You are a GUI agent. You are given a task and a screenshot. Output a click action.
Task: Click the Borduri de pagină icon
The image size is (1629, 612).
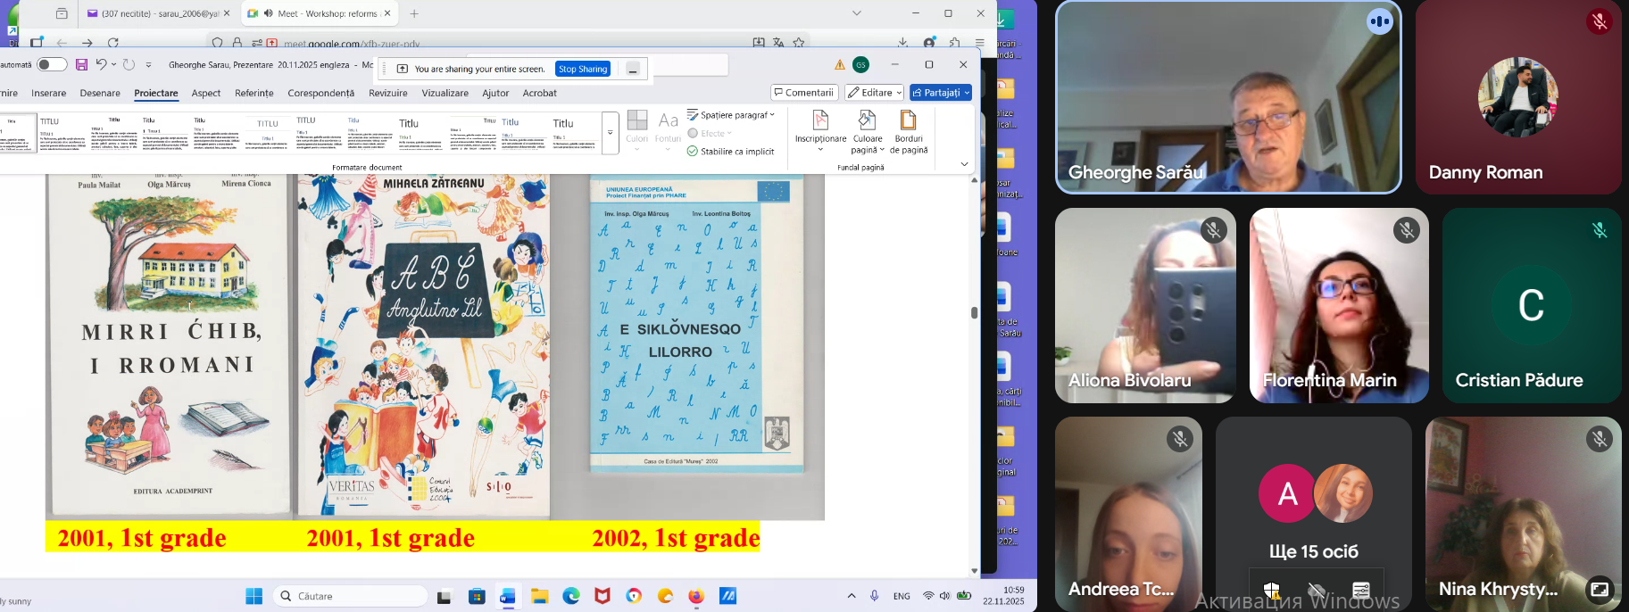(x=909, y=128)
